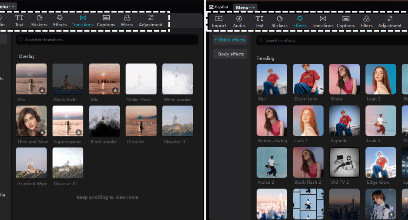This screenshot has height=220, width=408.
Task: Select the Rebou...Swing effect thumbnail
Action: point(272,120)
